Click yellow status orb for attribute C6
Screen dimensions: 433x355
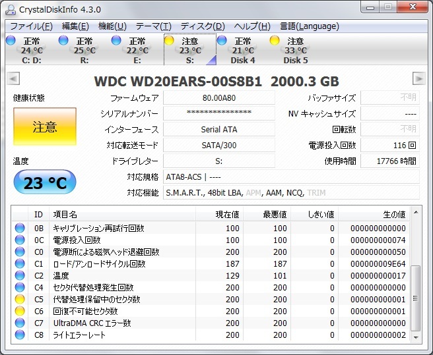coord(20,312)
